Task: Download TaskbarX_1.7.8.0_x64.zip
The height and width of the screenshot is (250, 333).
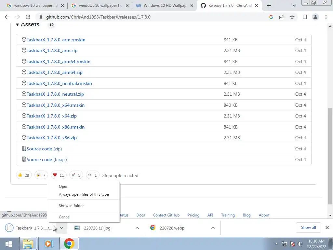Action: [x=52, y=116]
